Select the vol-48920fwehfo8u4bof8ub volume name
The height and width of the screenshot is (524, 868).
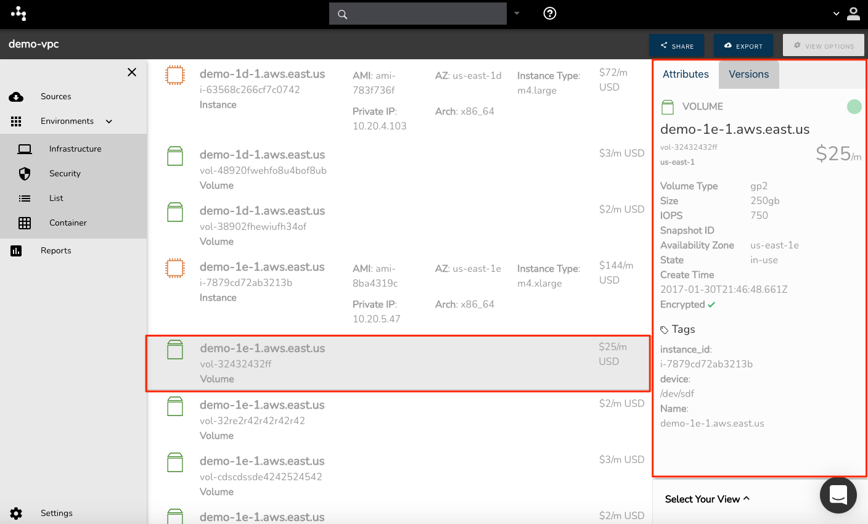click(x=263, y=171)
